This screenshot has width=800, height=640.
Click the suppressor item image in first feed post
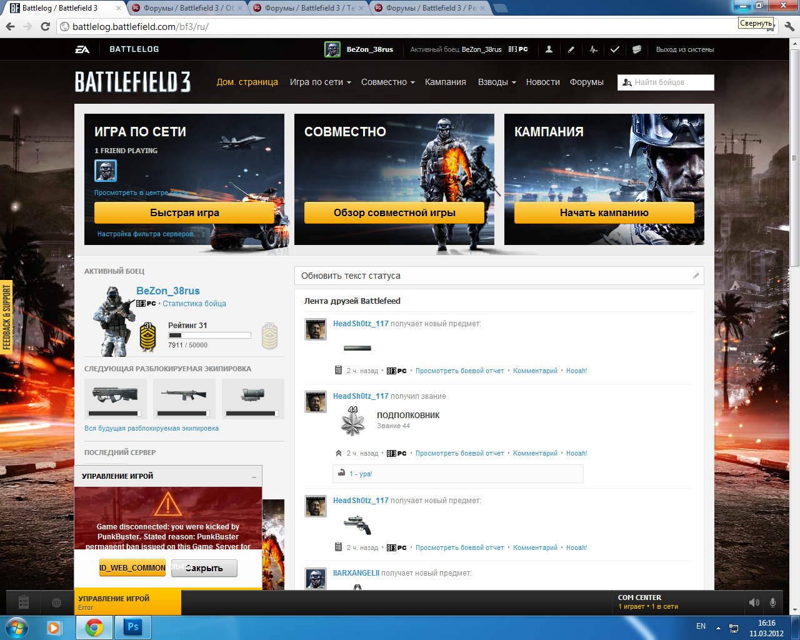click(357, 347)
